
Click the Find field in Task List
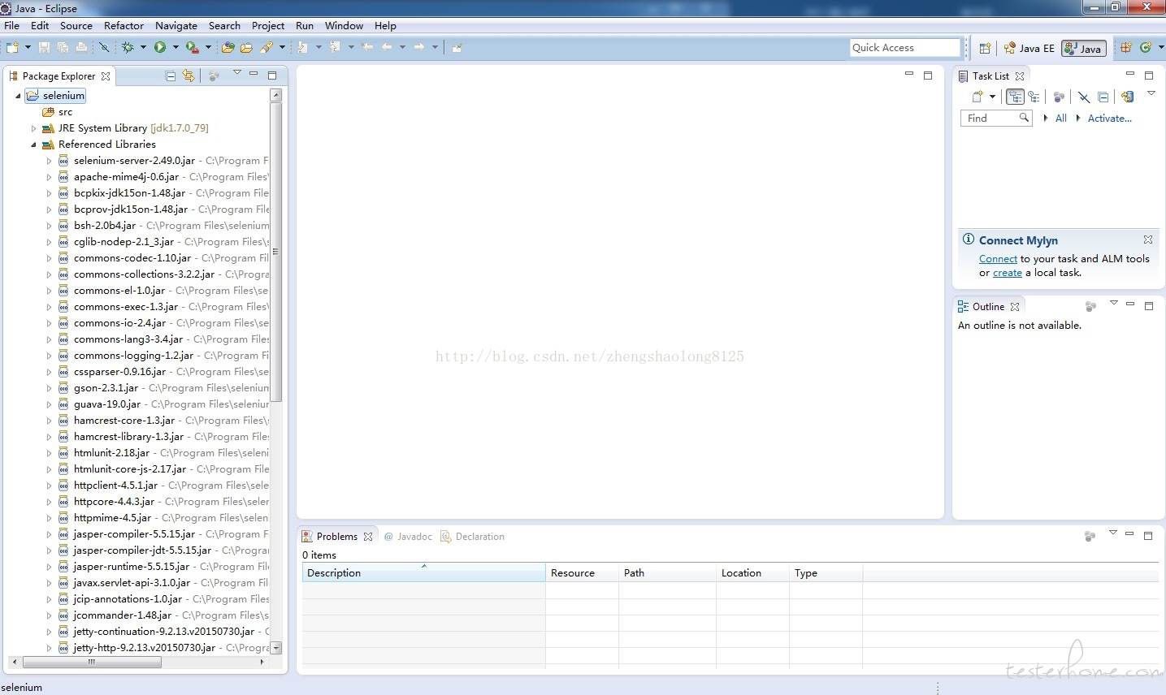point(996,119)
